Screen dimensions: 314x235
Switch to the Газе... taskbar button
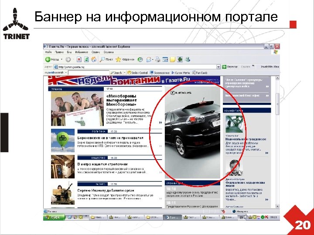point(172,217)
